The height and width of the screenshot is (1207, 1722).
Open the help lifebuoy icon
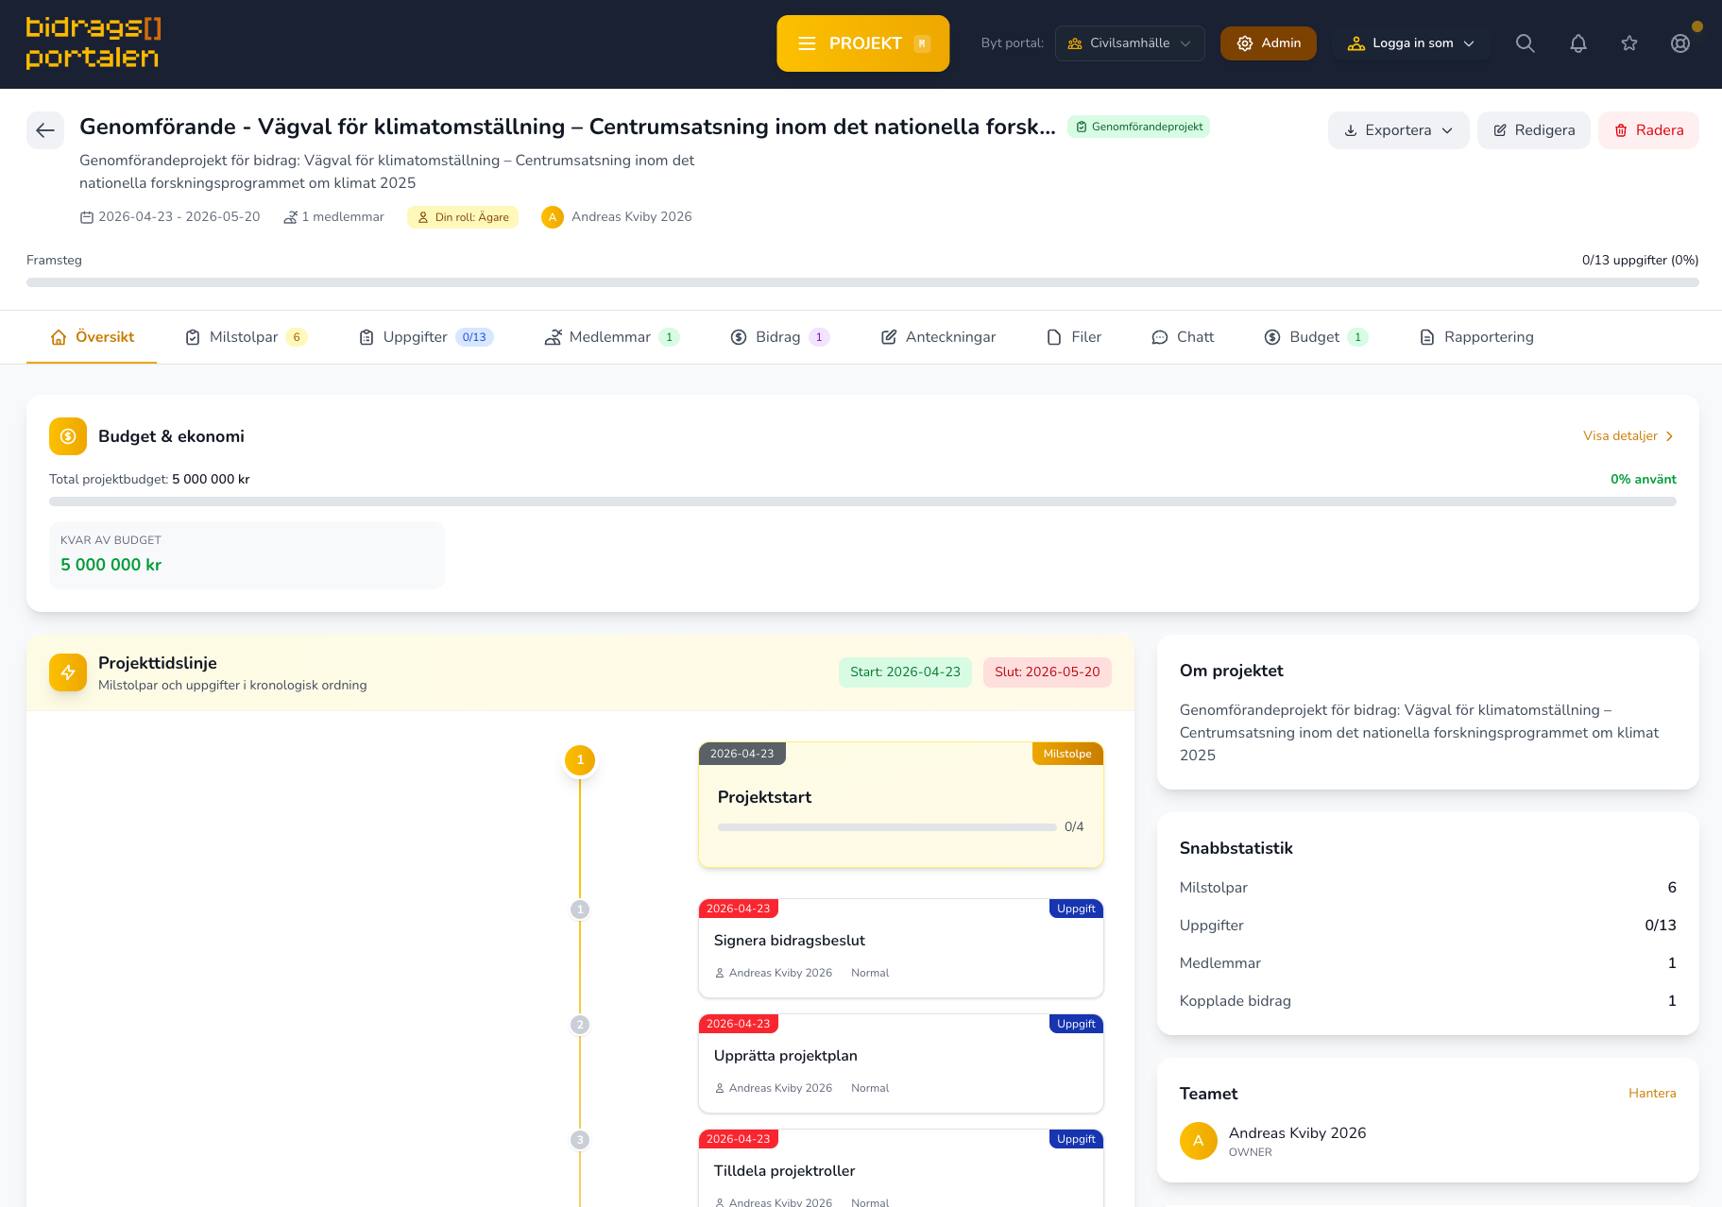coord(1679,43)
